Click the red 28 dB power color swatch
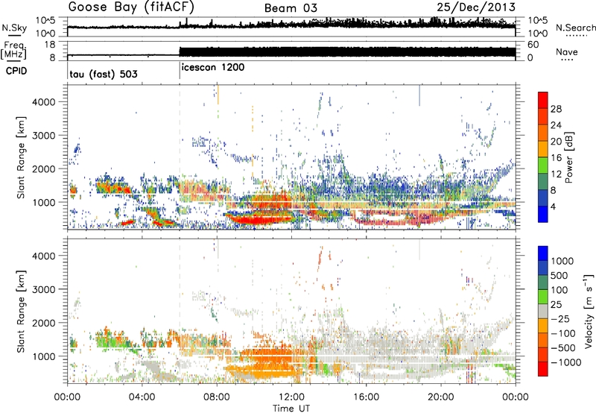This screenshot has width=596, height=413. click(x=543, y=100)
